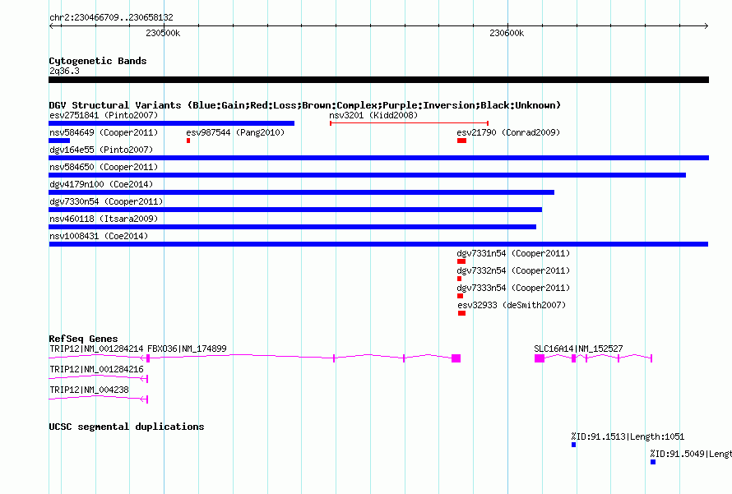Select the dgv7331n54 (Cooper2011) red marker
This screenshot has height=494, width=732.
click(x=461, y=261)
